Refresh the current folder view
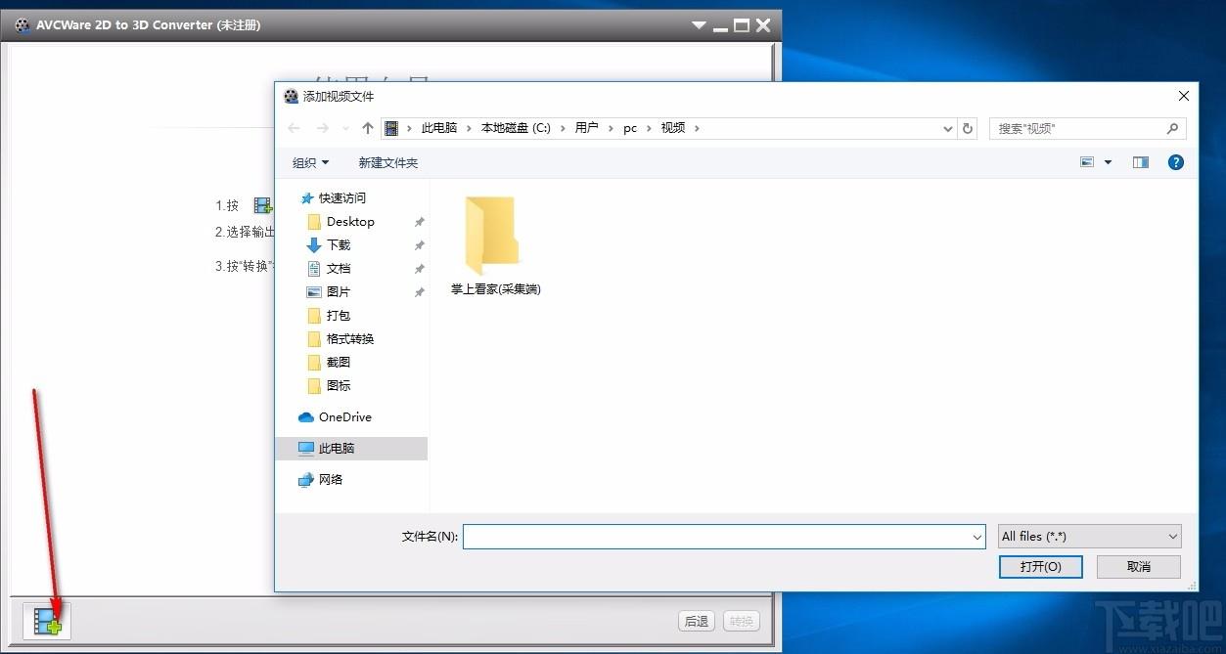The image size is (1226, 654). pyautogui.click(x=969, y=128)
